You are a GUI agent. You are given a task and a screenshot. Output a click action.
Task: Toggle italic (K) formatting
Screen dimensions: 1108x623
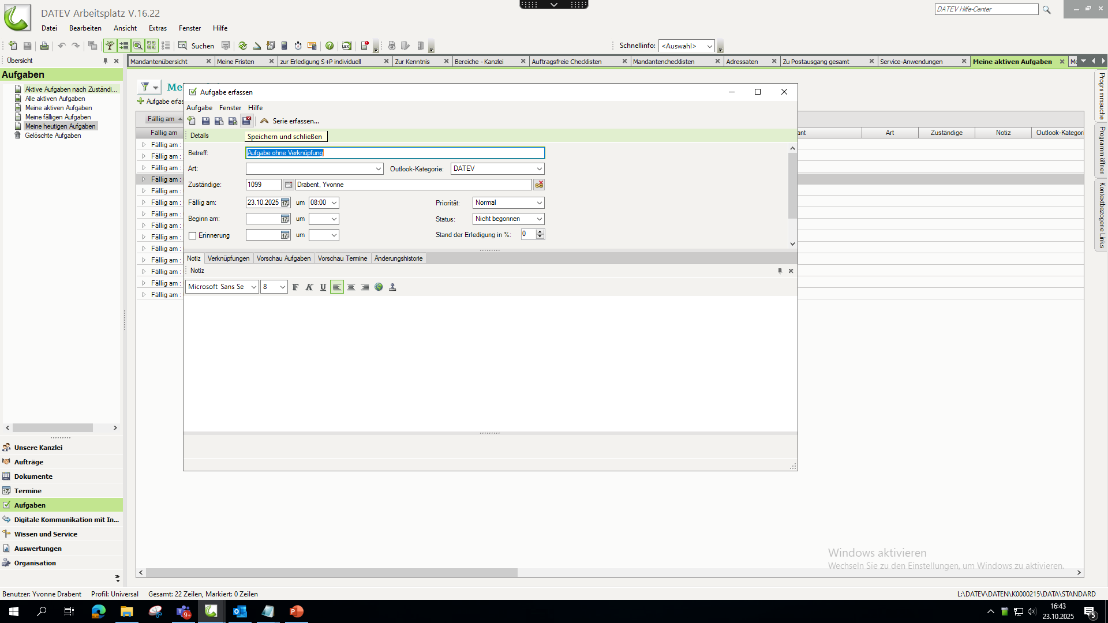coord(309,287)
